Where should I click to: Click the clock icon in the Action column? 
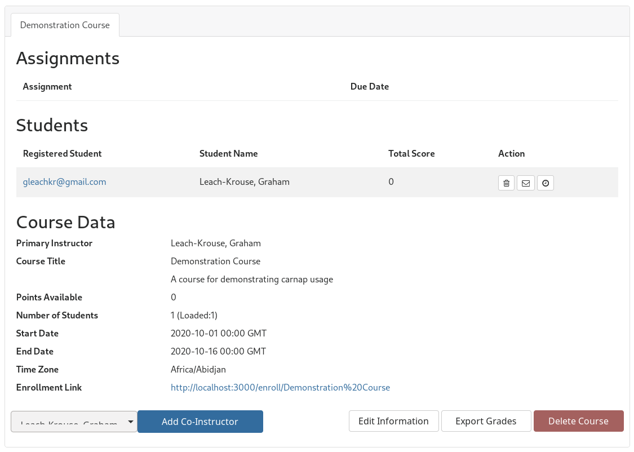tap(546, 183)
